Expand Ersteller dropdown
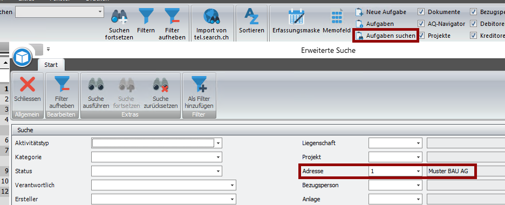505x205 pixels. (x=232, y=199)
